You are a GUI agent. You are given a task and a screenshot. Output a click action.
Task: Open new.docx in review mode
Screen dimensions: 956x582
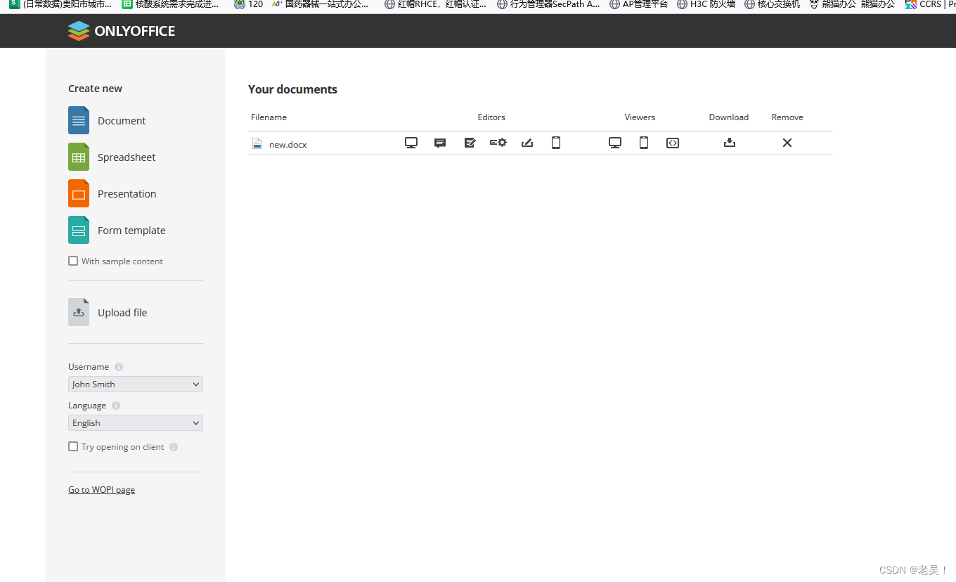[470, 143]
